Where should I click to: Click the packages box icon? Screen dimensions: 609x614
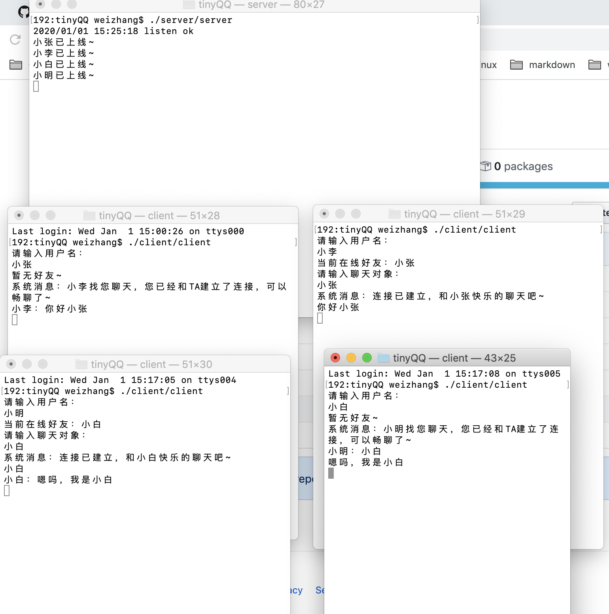coord(486,166)
